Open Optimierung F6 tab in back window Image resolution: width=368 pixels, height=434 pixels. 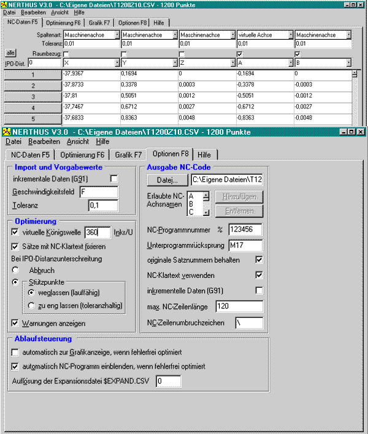pyautogui.click(x=63, y=23)
